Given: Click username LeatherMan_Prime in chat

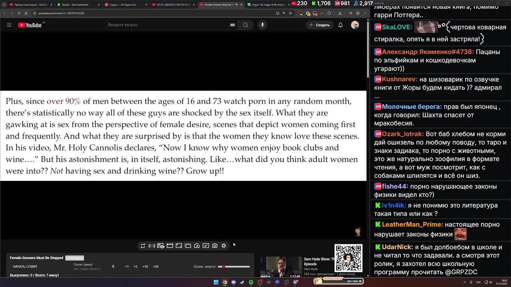Looking at the screenshot, I should point(412,224).
